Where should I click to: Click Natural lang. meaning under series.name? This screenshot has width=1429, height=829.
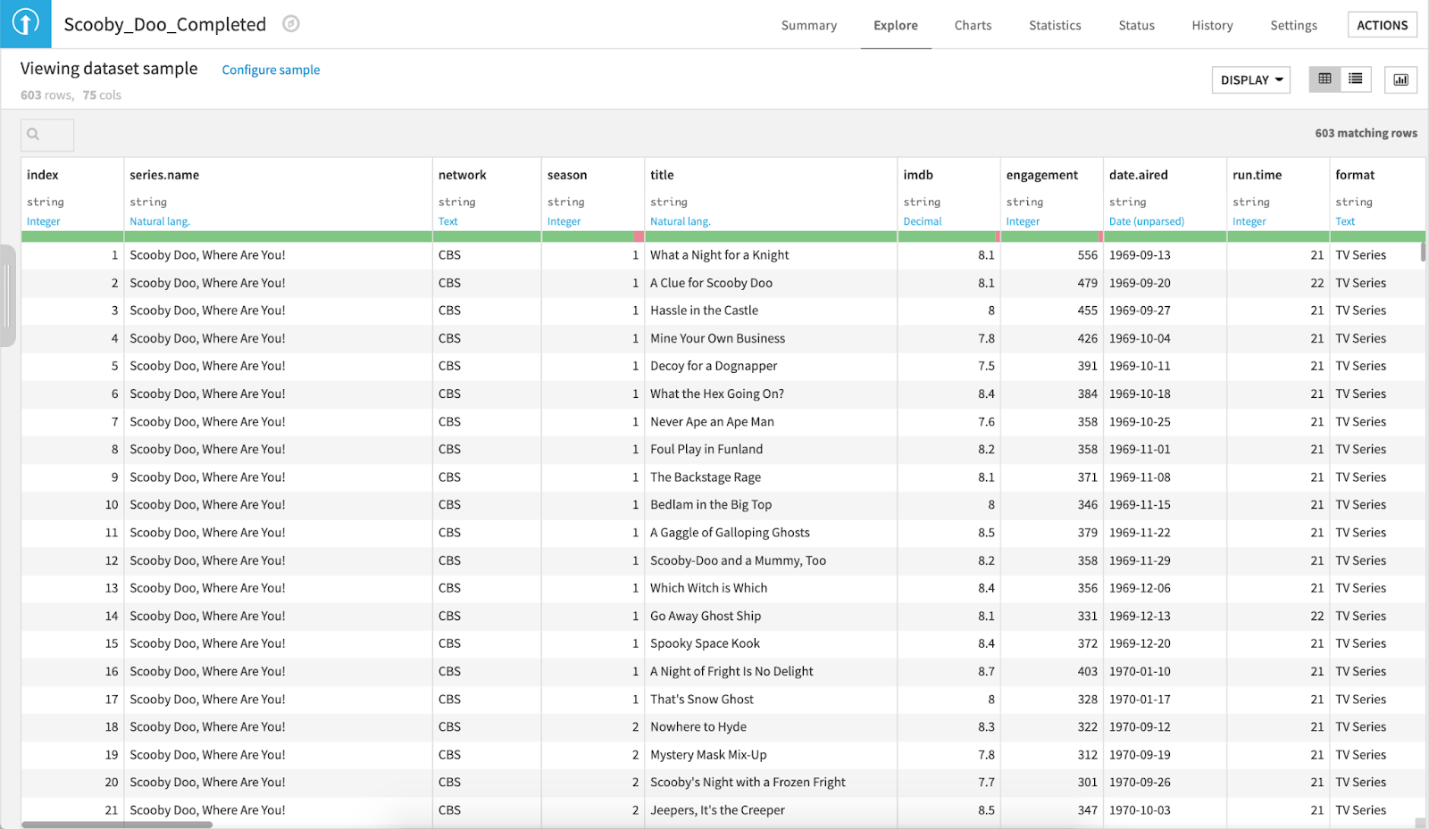point(160,221)
